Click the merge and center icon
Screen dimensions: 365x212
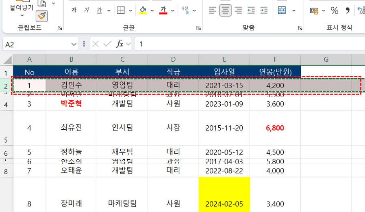point(282,10)
